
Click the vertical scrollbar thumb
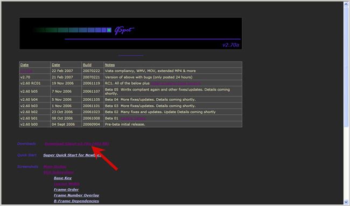(x=346, y=66)
